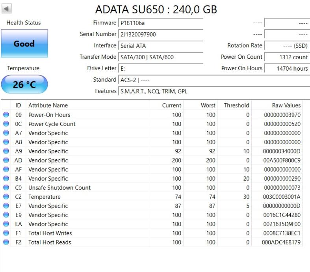Click the Power On Count field 1312 count
The height and width of the screenshot is (272, 310).
(287, 57)
